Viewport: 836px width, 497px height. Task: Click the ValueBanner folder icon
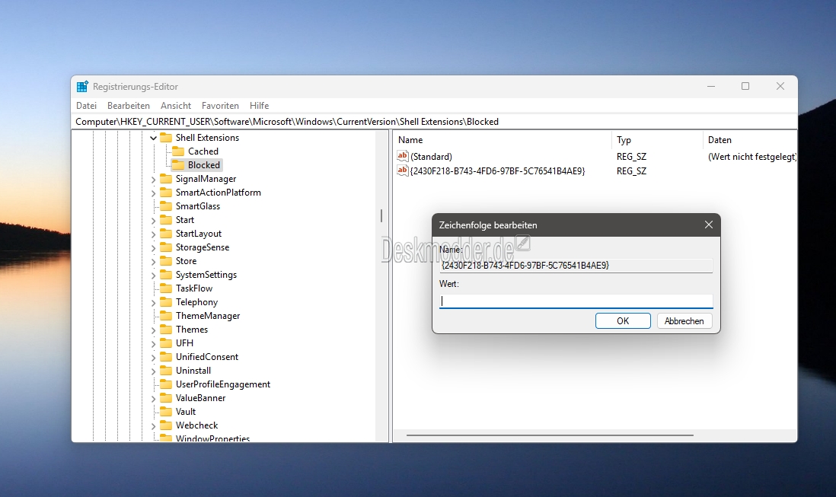click(x=166, y=398)
